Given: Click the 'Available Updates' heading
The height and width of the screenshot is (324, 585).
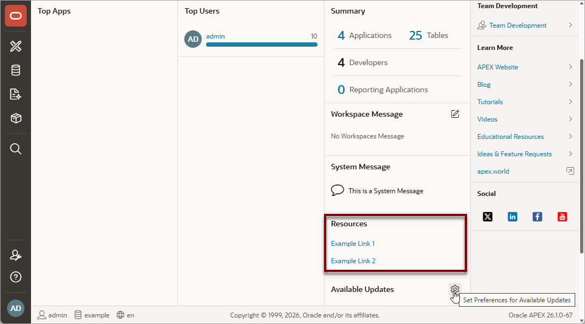Looking at the screenshot, I should point(362,289).
